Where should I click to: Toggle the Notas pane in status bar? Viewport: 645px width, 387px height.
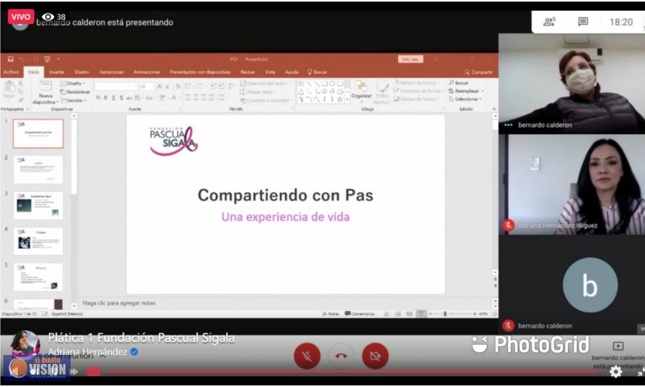331,314
